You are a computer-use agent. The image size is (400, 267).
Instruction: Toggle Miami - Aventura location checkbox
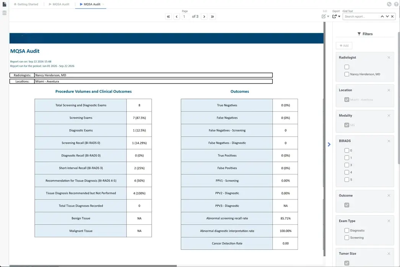pos(347,100)
